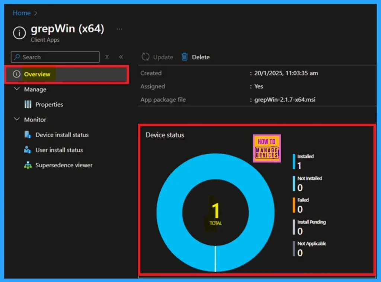Click the Device status heading
The height and width of the screenshot is (282, 381).
165,135
